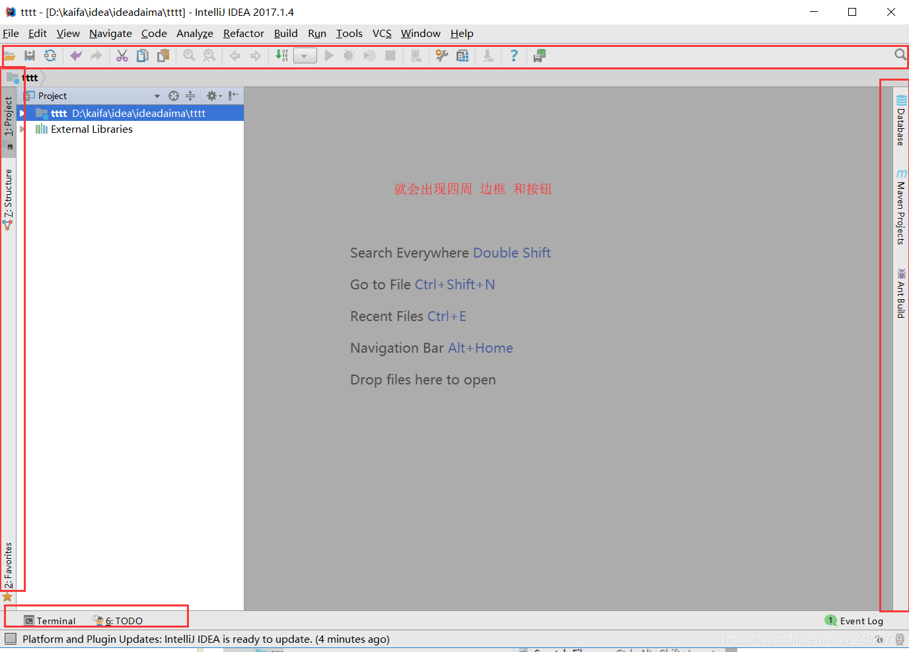Open the Analyze menu
The width and height of the screenshot is (909, 652).
pyautogui.click(x=195, y=34)
